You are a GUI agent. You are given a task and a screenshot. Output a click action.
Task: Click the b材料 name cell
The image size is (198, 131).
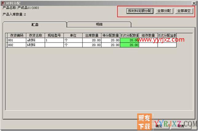pyautogui.click(x=35, y=45)
